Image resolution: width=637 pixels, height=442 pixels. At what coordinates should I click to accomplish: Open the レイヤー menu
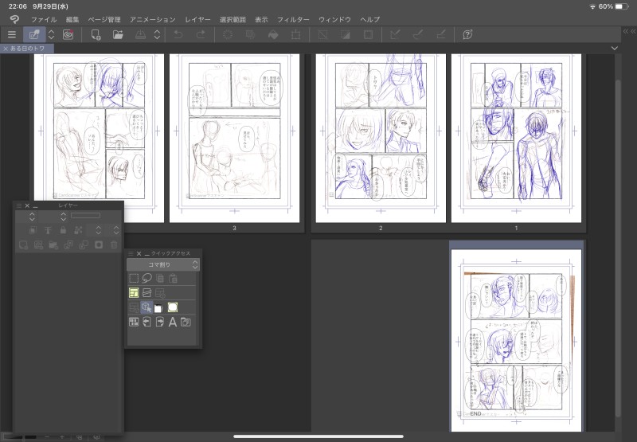pos(197,19)
